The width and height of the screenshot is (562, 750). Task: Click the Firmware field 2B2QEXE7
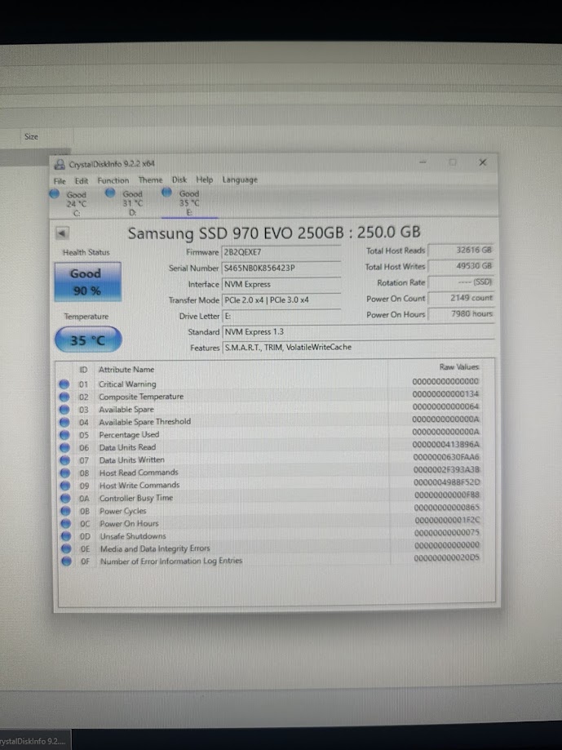(x=281, y=252)
